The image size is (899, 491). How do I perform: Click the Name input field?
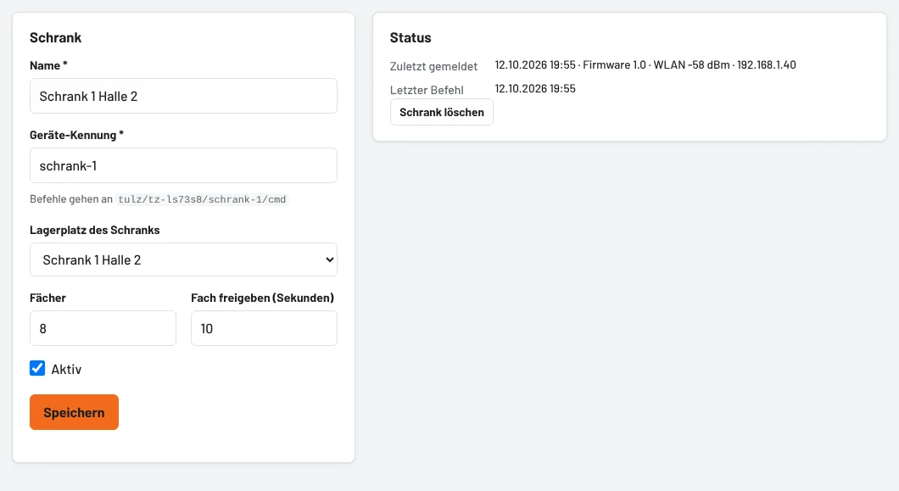[183, 96]
